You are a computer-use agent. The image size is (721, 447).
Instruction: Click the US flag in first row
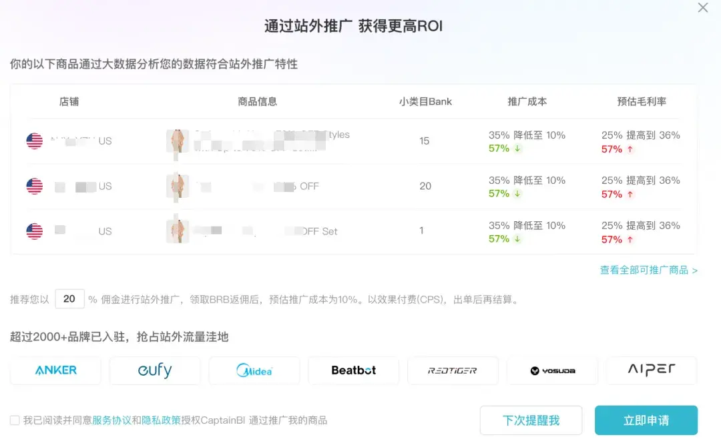[x=35, y=141]
